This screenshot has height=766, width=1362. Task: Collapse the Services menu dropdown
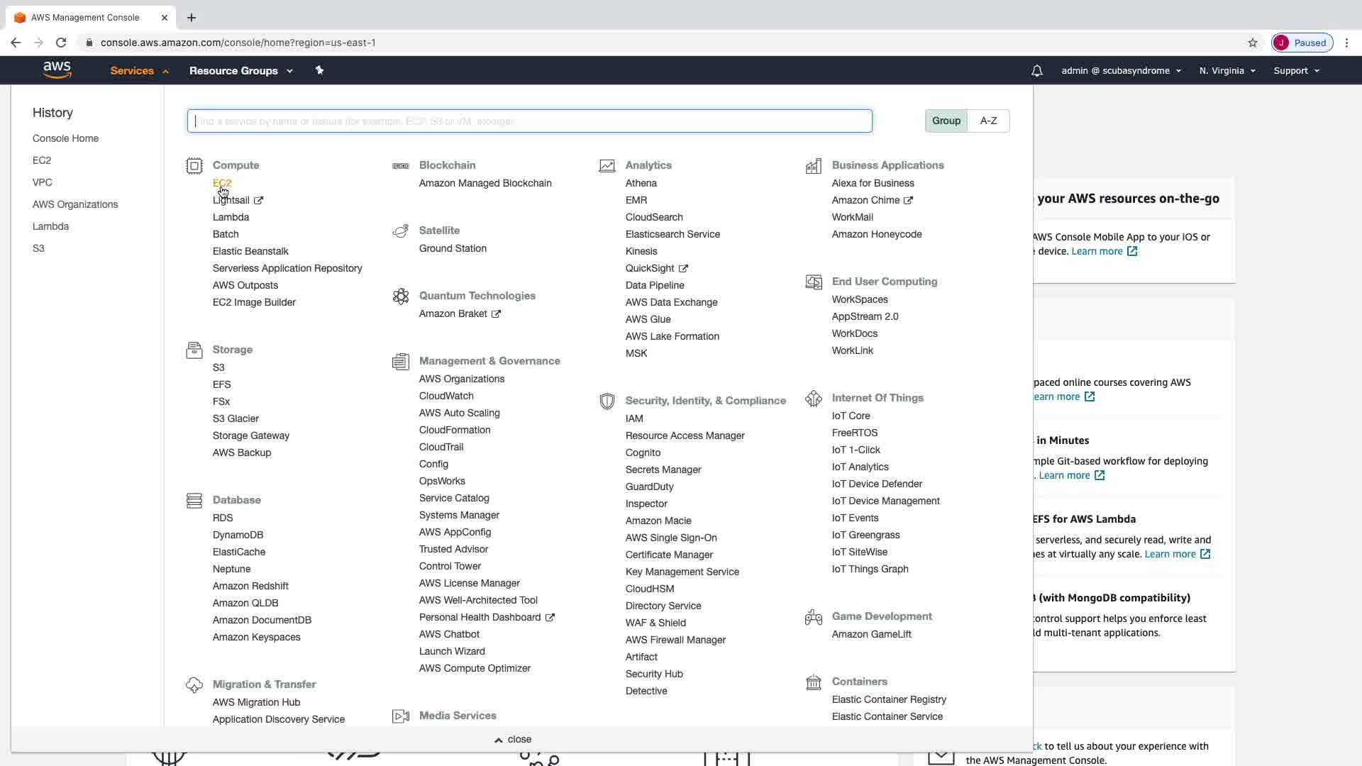coord(139,71)
